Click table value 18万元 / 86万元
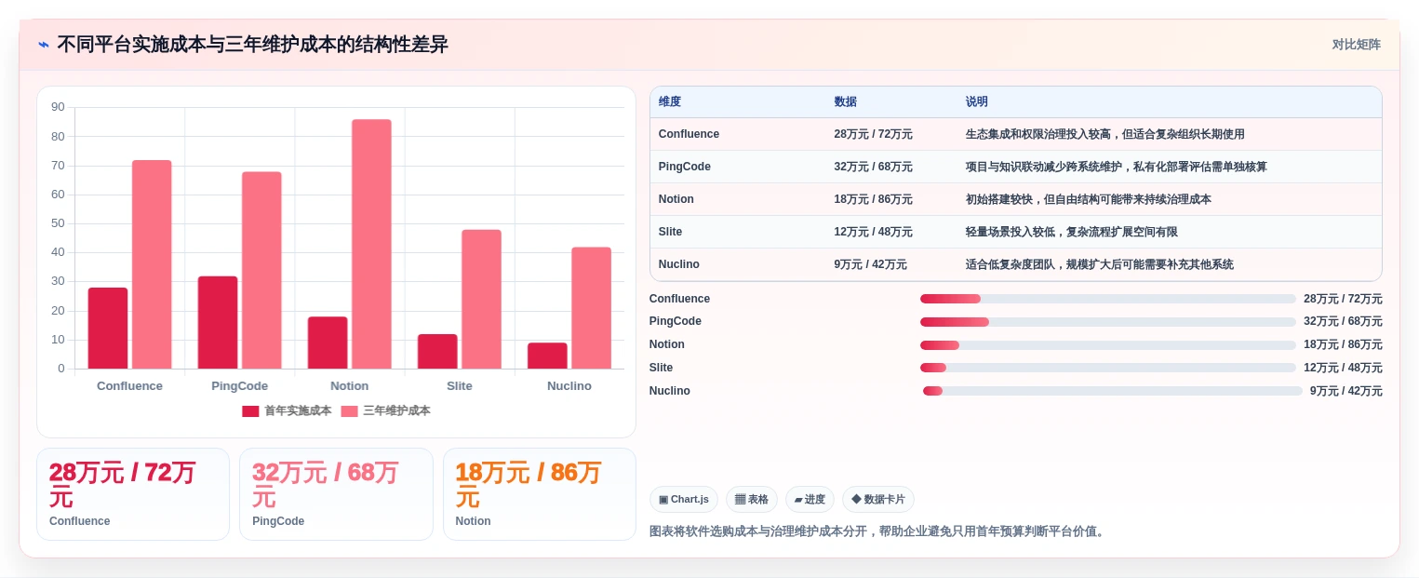1419x578 pixels. [873, 199]
